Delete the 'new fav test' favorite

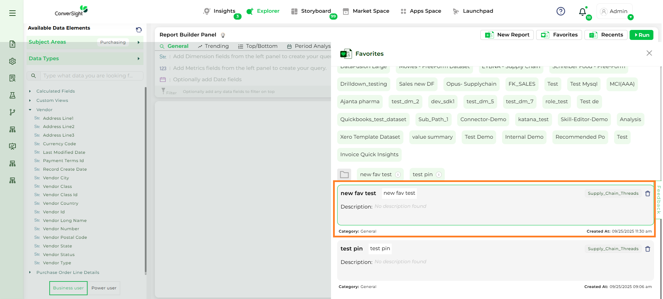647,194
